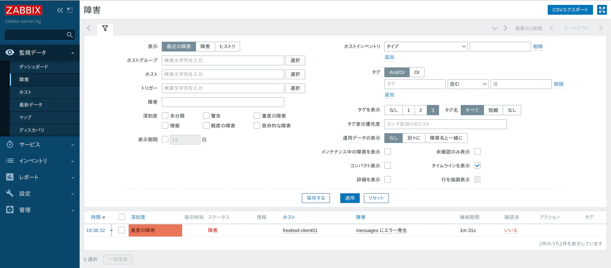Click 追加 link under タグ
Screen dimensions: 611x268
pyautogui.click(x=389, y=95)
